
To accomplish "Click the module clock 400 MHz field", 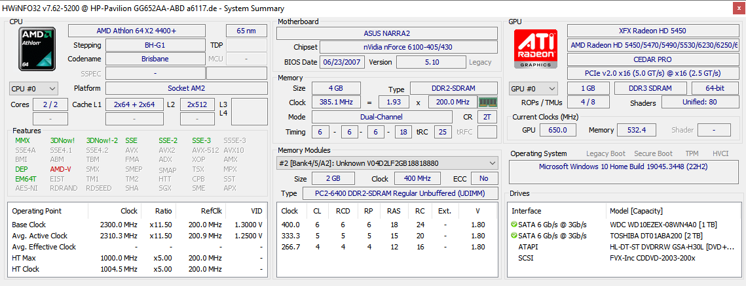I will pos(417,178).
